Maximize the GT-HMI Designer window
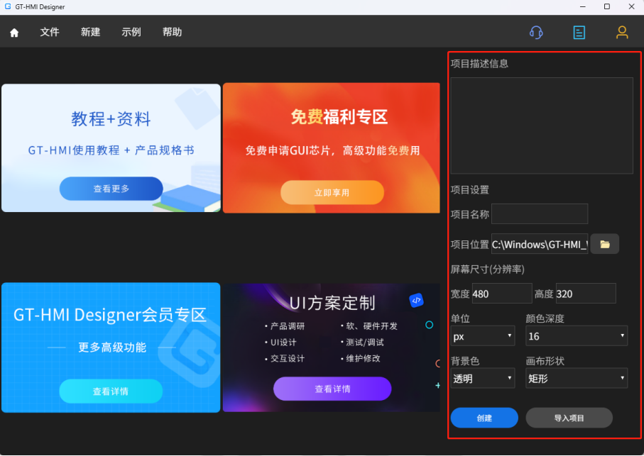The height and width of the screenshot is (456, 644). (x=607, y=6)
